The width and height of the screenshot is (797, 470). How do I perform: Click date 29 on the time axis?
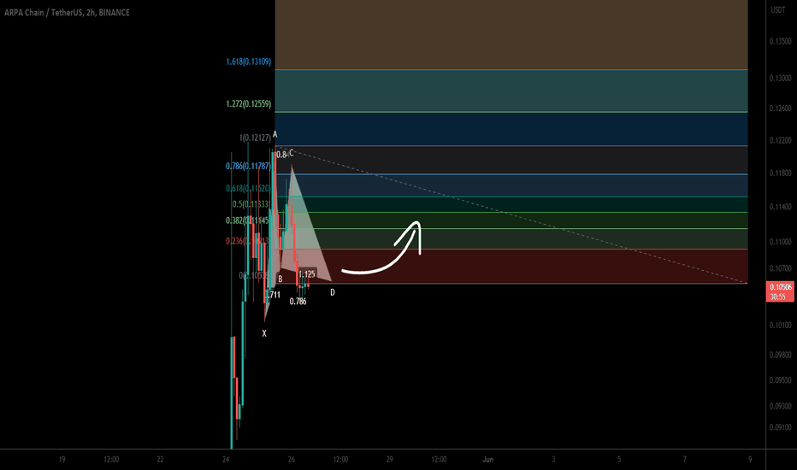click(389, 460)
